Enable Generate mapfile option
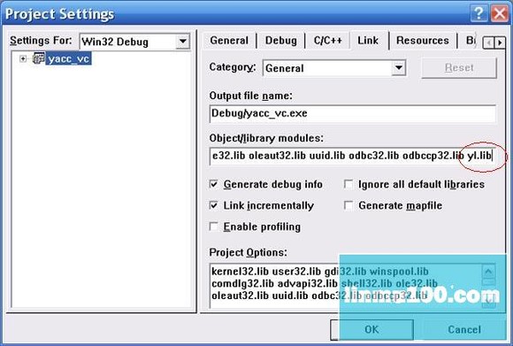 tap(348, 205)
